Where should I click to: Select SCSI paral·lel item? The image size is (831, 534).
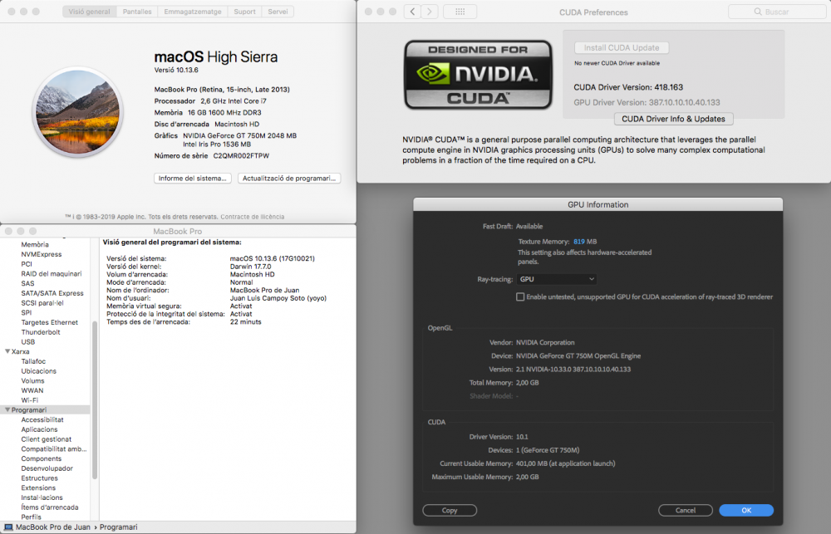tap(42, 303)
